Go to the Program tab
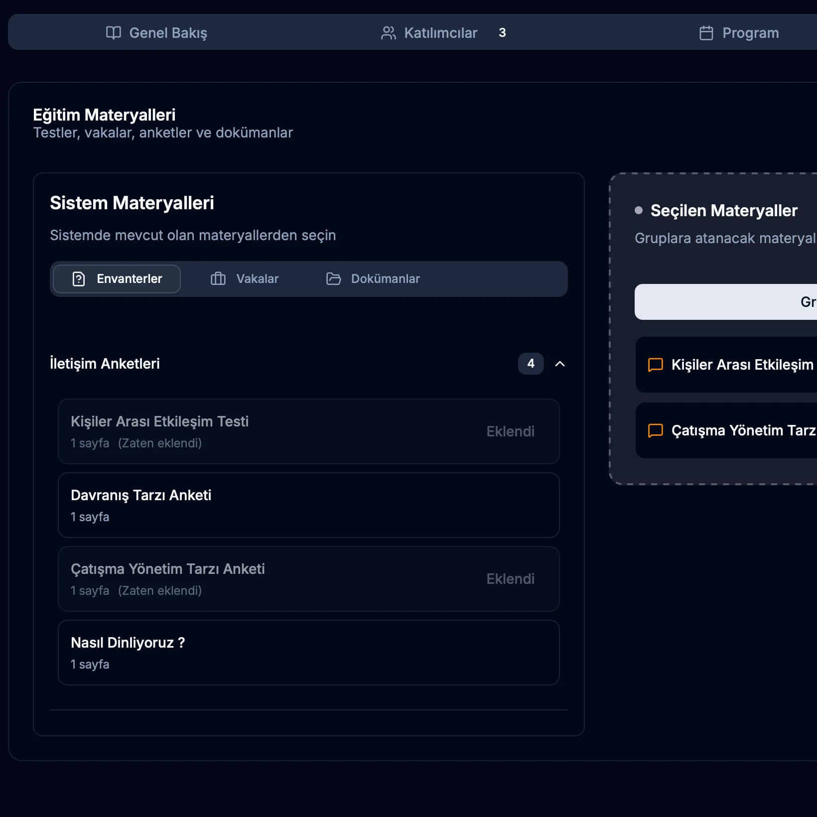The height and width of the screenshot is (817, 817). click(x=750, y=33)
